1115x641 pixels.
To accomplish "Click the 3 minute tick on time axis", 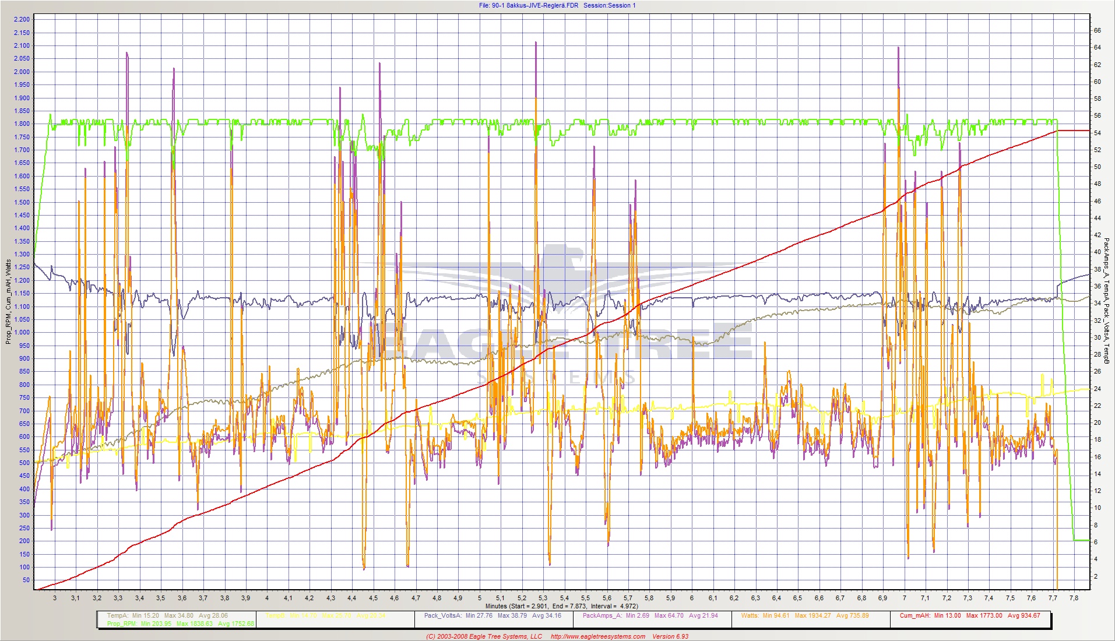I will [55, 598].
